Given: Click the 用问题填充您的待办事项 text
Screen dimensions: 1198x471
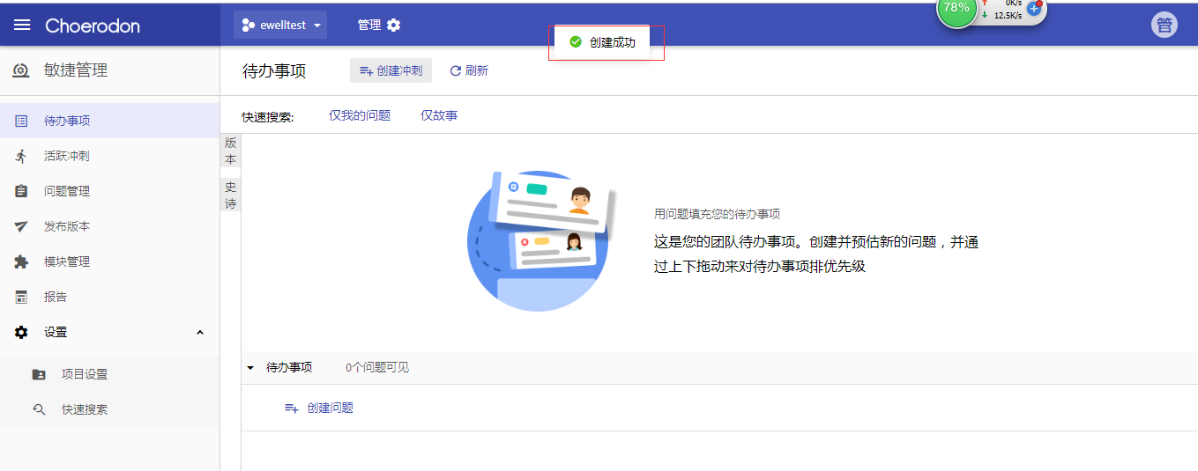Looking at the screenshot, I should pos(717,214).
